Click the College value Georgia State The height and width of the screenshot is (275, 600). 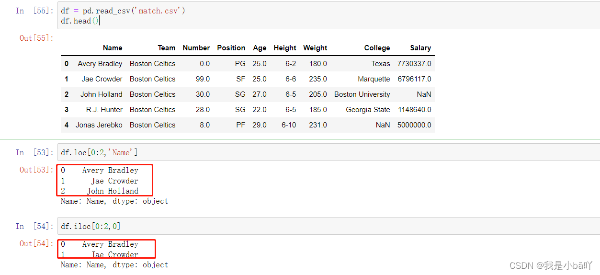[368, 110]
